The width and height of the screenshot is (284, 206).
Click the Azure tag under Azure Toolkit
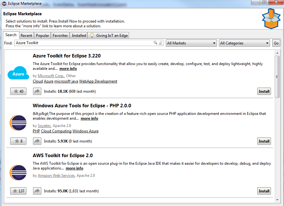tap(49, 81)
